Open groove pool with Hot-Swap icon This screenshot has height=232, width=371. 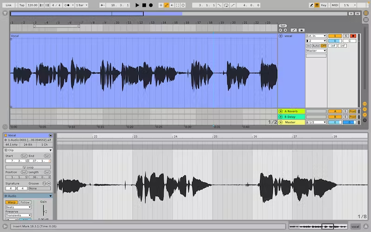[x=44, y=184]
